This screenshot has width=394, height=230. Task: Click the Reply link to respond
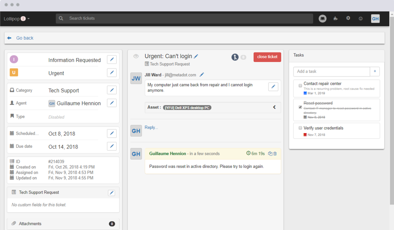point(151,127)
